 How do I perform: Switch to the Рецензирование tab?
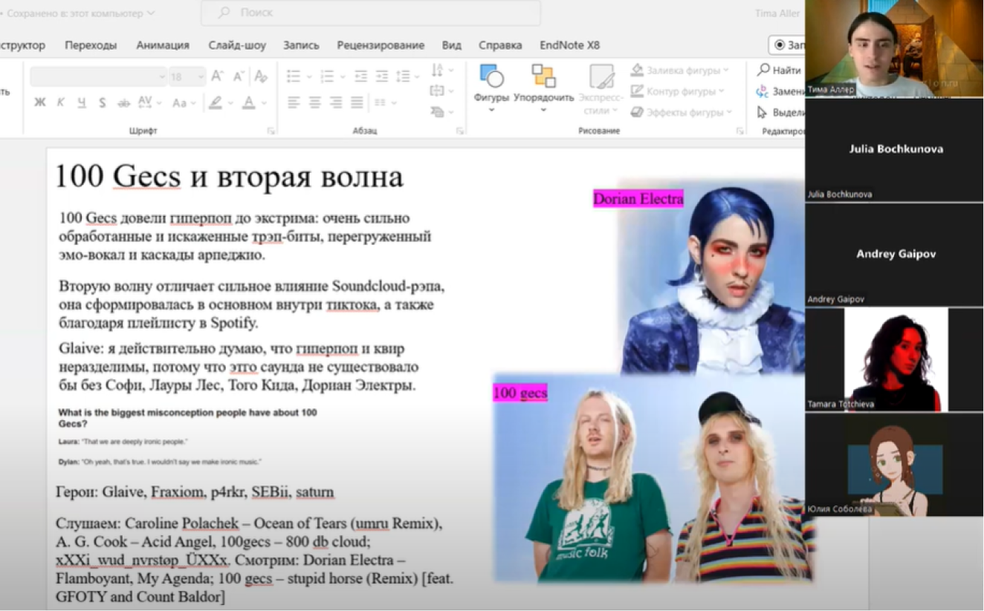[x=381, y=45]
